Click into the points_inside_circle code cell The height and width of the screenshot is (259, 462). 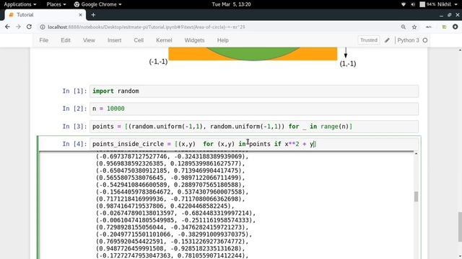tap(254, 144)
